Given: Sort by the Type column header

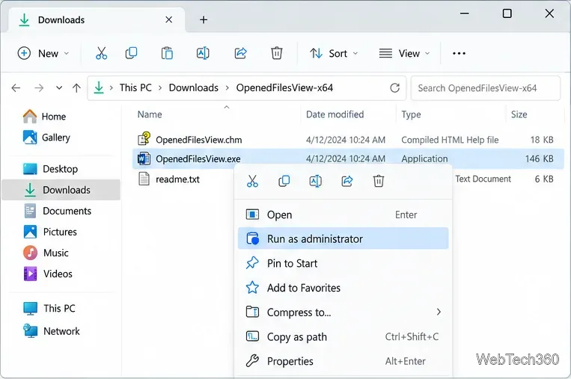Looking at the screenshot, I should point(411,114).
